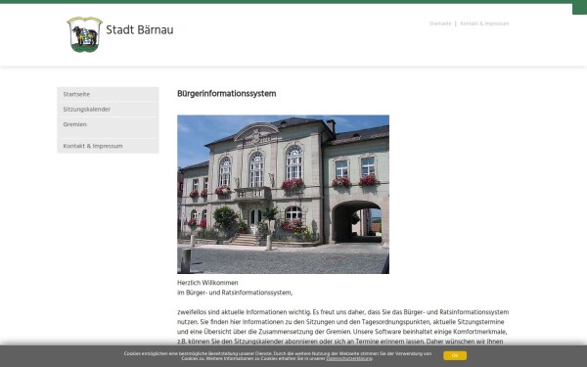Select Startseite in the left sidebar menu
The width and height of the screenshot is (587, 367).
(108, 94)
